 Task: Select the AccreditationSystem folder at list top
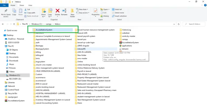[x=52, y=30]
